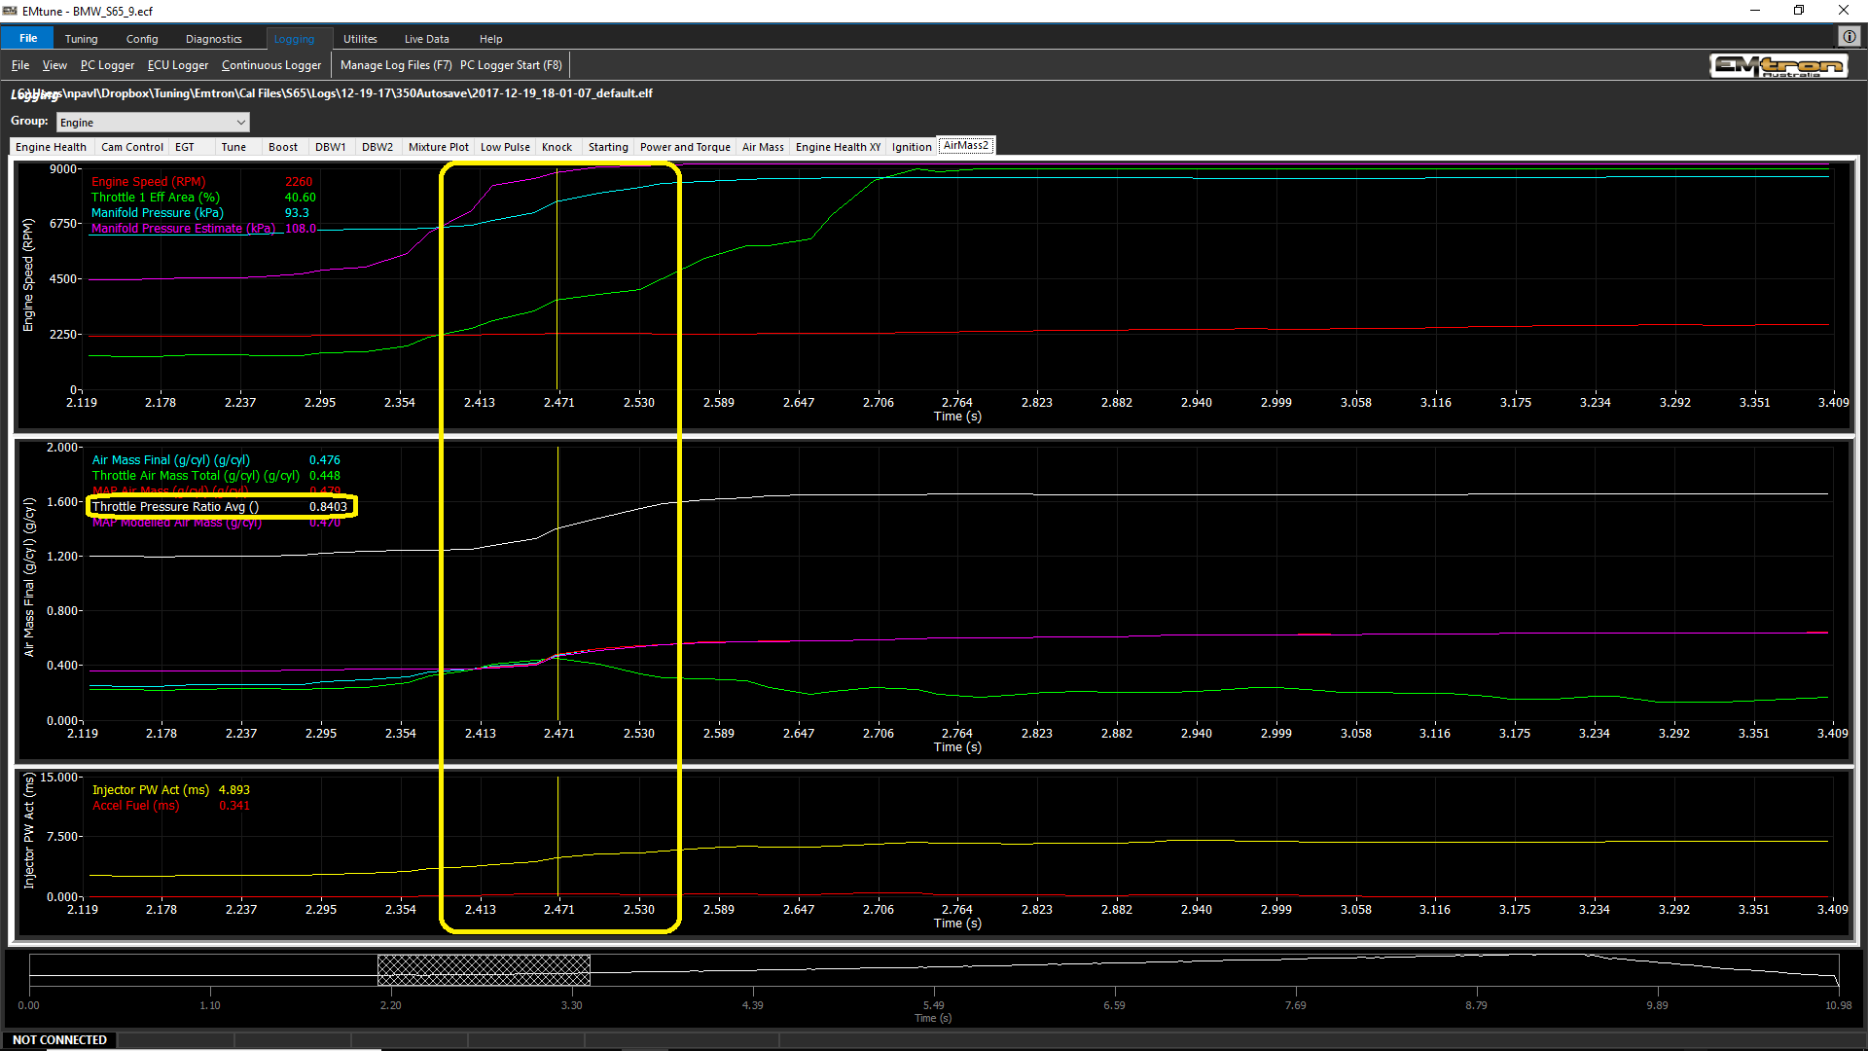Click the Throttle Pressure Ratio Avg legend entry
1868x1051 pixels.
[175, 507]
